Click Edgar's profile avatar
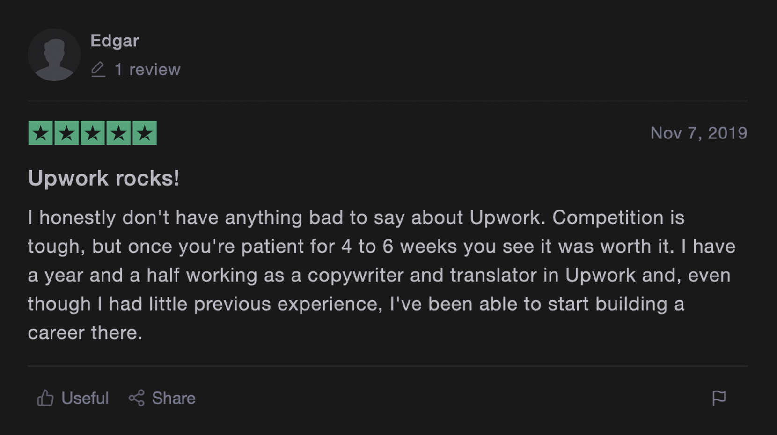 [x=54, y=55]
